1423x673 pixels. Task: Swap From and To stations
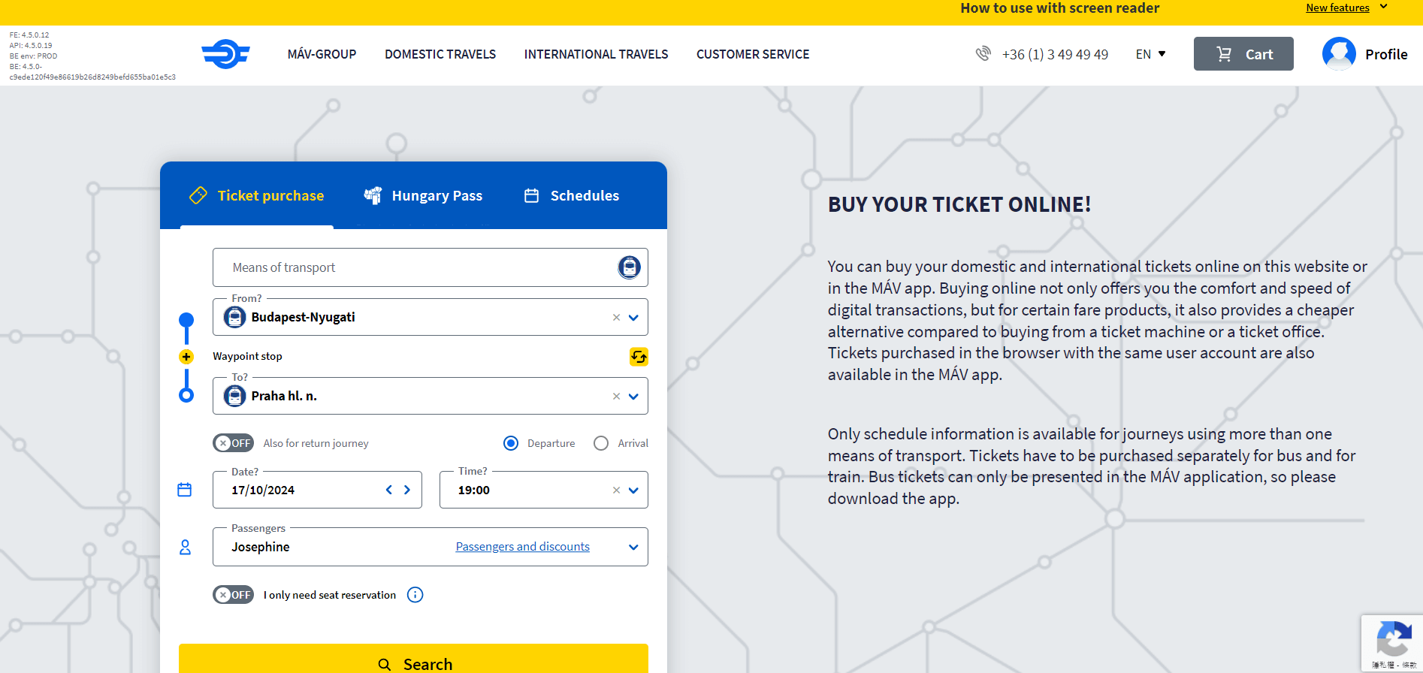[x=639, y=357]
